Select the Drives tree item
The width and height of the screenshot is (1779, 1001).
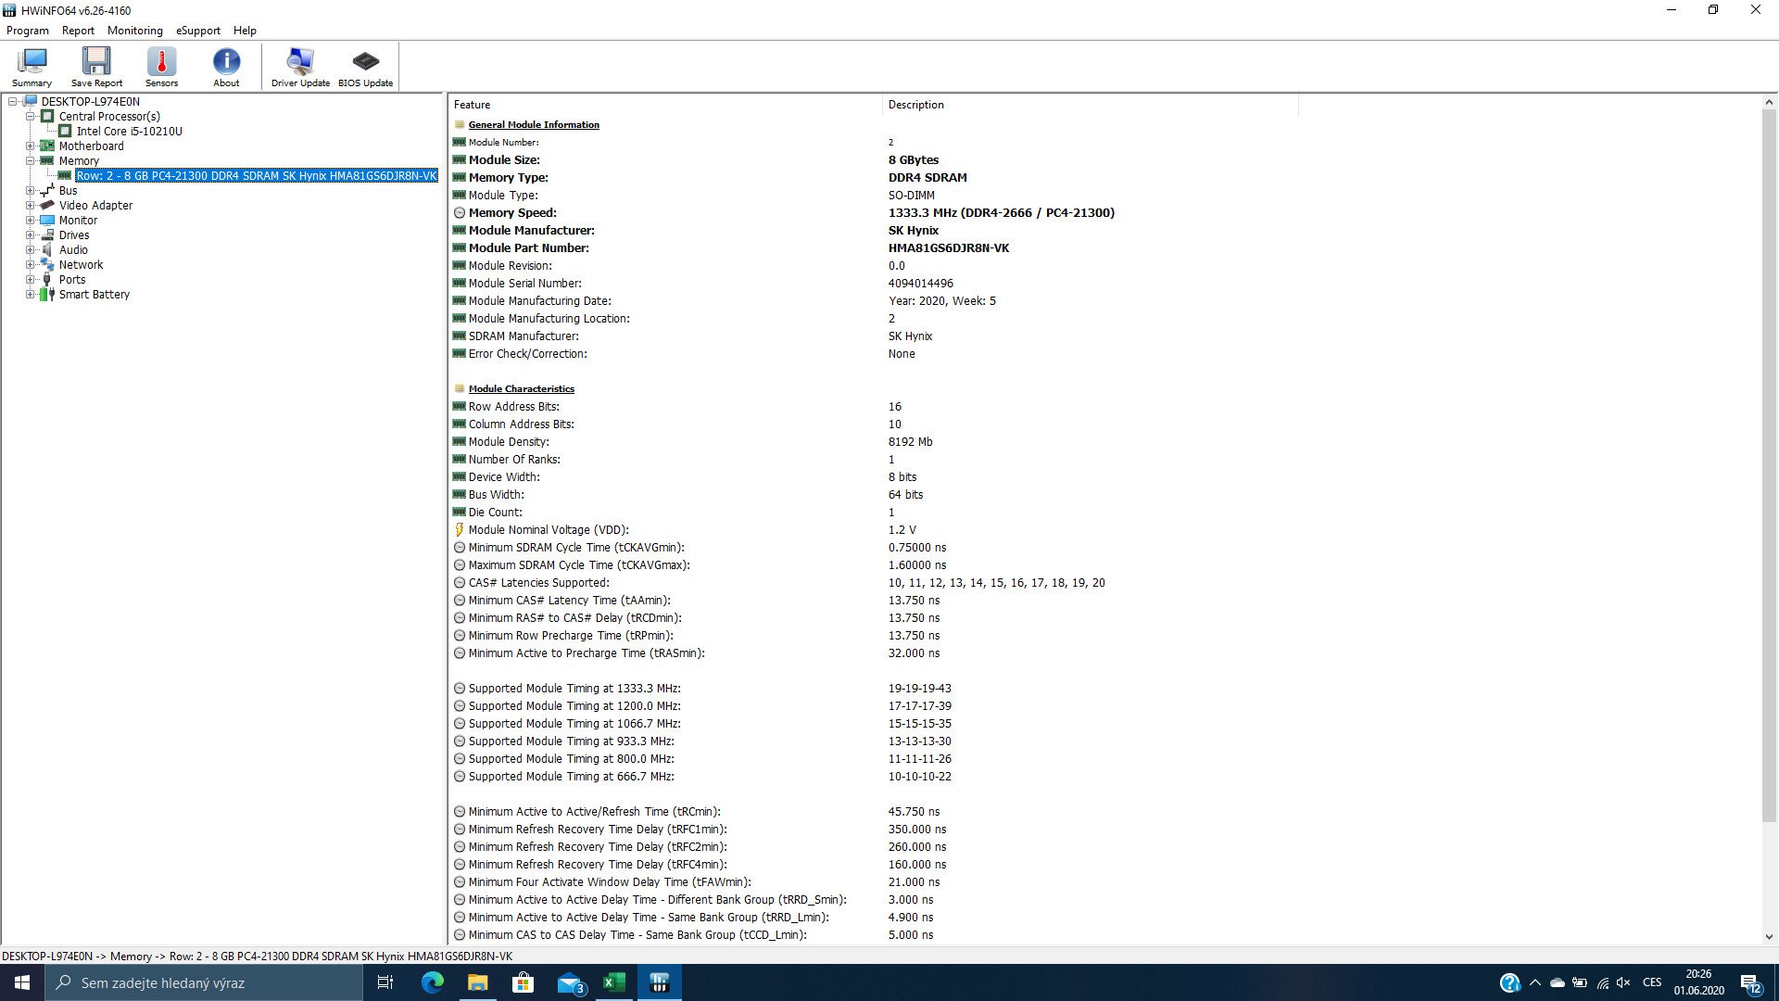point(74,235)
